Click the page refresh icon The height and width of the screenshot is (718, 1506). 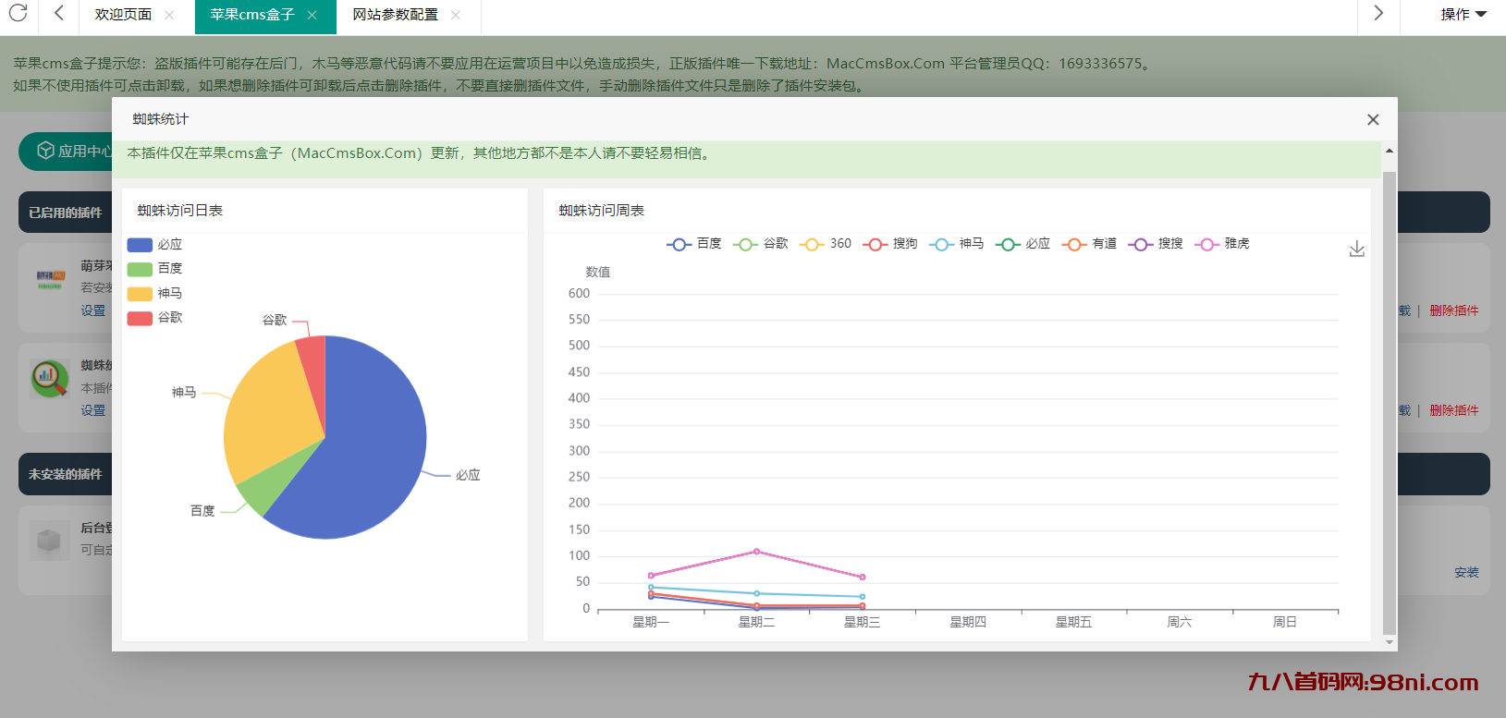tap(18, 13)
